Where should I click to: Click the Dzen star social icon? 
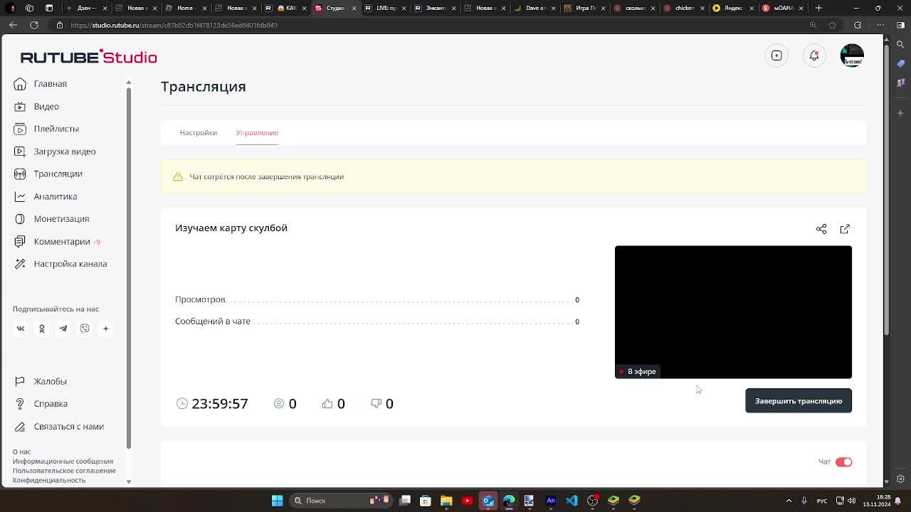[106, 329]
